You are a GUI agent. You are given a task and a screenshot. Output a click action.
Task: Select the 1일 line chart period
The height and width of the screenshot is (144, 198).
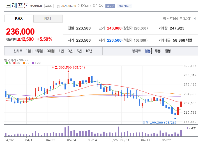pyautogui.click(x=28, y=51)
